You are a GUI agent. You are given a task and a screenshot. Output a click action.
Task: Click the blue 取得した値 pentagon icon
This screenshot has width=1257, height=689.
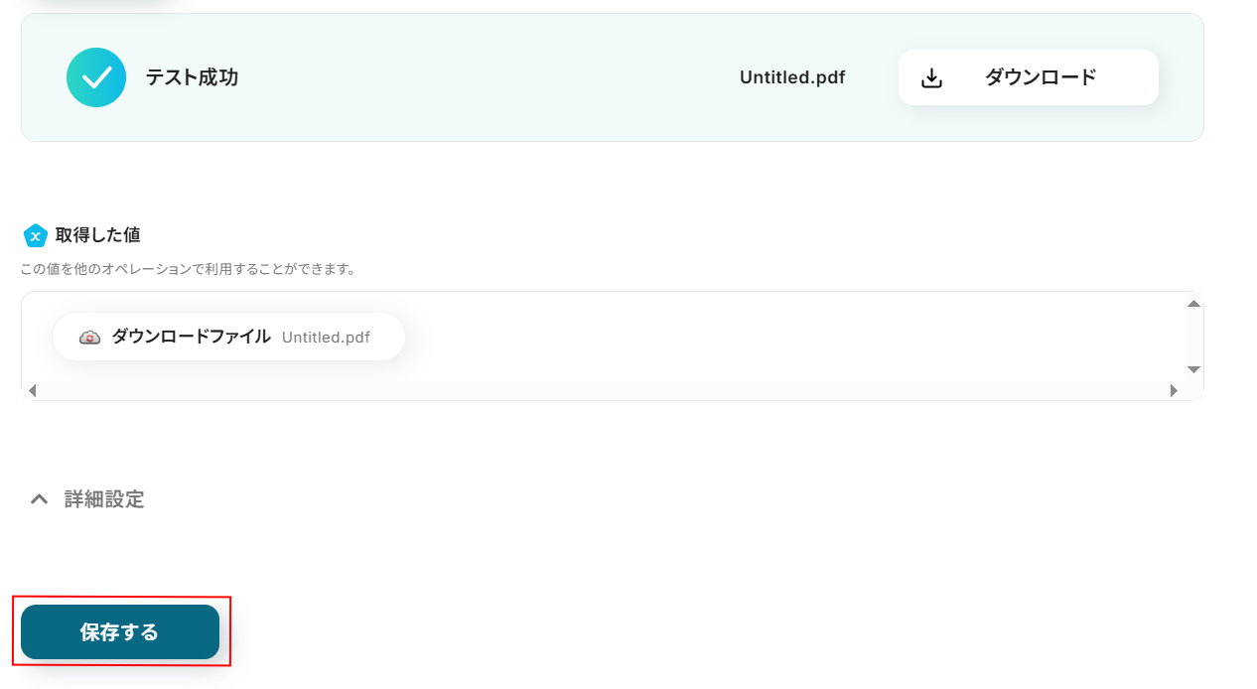tap(36, 235)
